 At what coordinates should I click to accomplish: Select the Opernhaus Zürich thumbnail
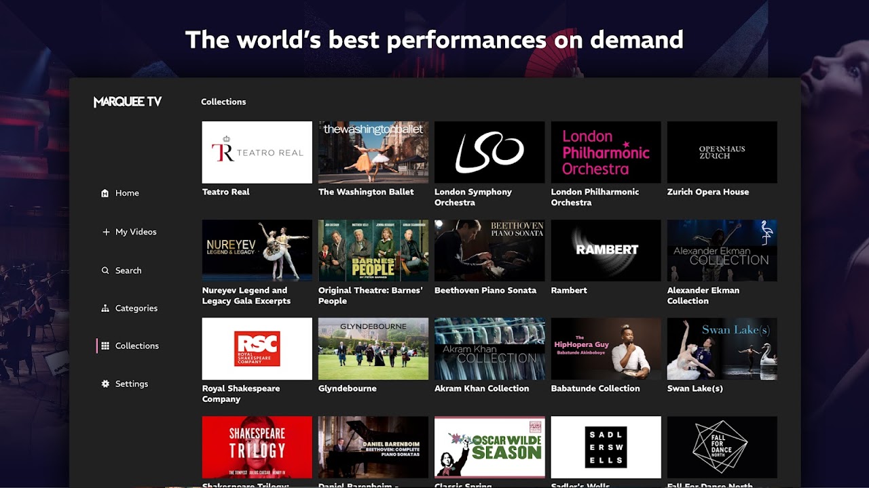coord(722,152)
